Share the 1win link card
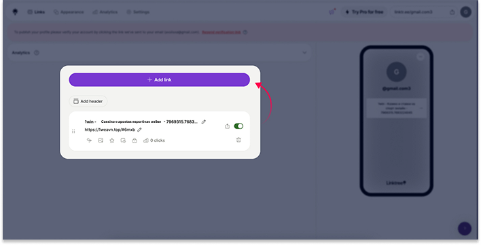The height and width of the screenshot is (245, 481). (x=227, y=126)
